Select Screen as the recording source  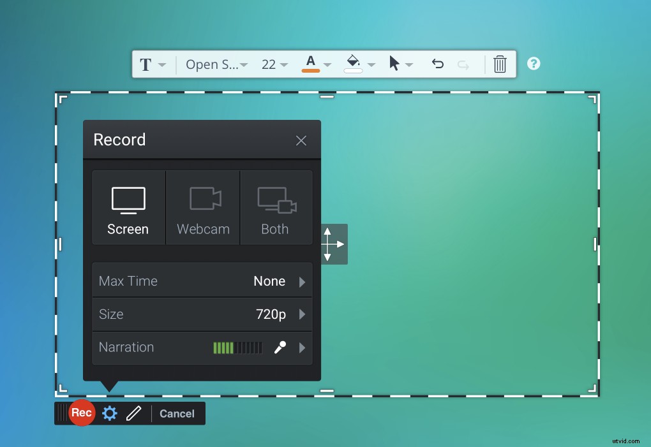point(128,207)
